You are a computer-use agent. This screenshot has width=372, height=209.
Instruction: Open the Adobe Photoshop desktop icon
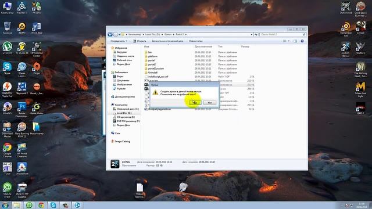tap(22, 110)
